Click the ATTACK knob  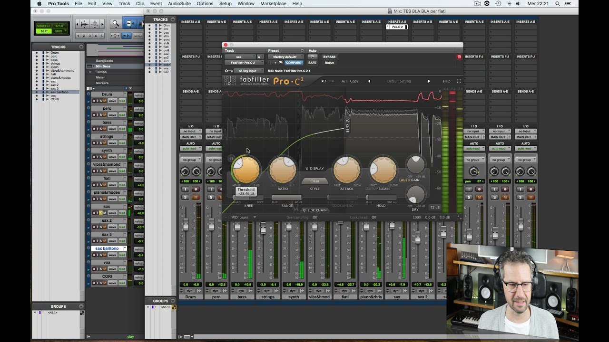pos(347,170)
